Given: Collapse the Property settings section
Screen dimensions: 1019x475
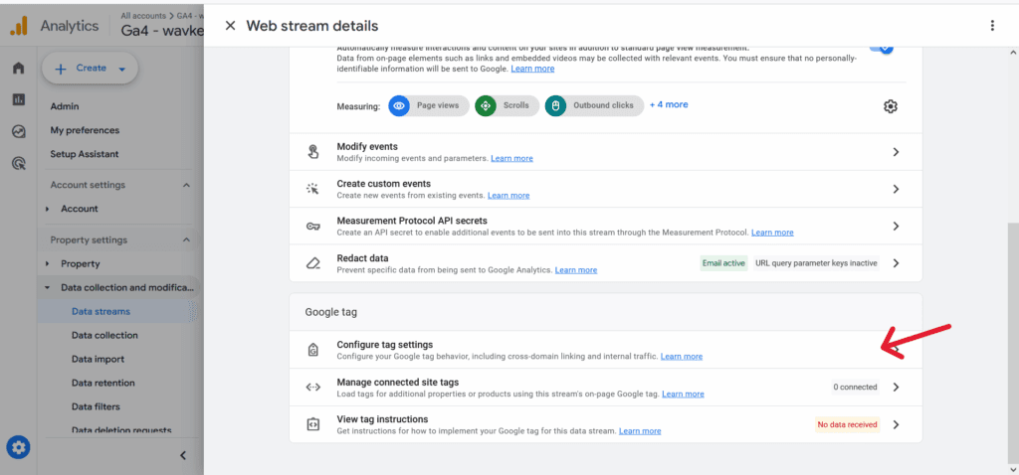Looking at the screenshot, I should pyautogui.click(x=186, y=240).
